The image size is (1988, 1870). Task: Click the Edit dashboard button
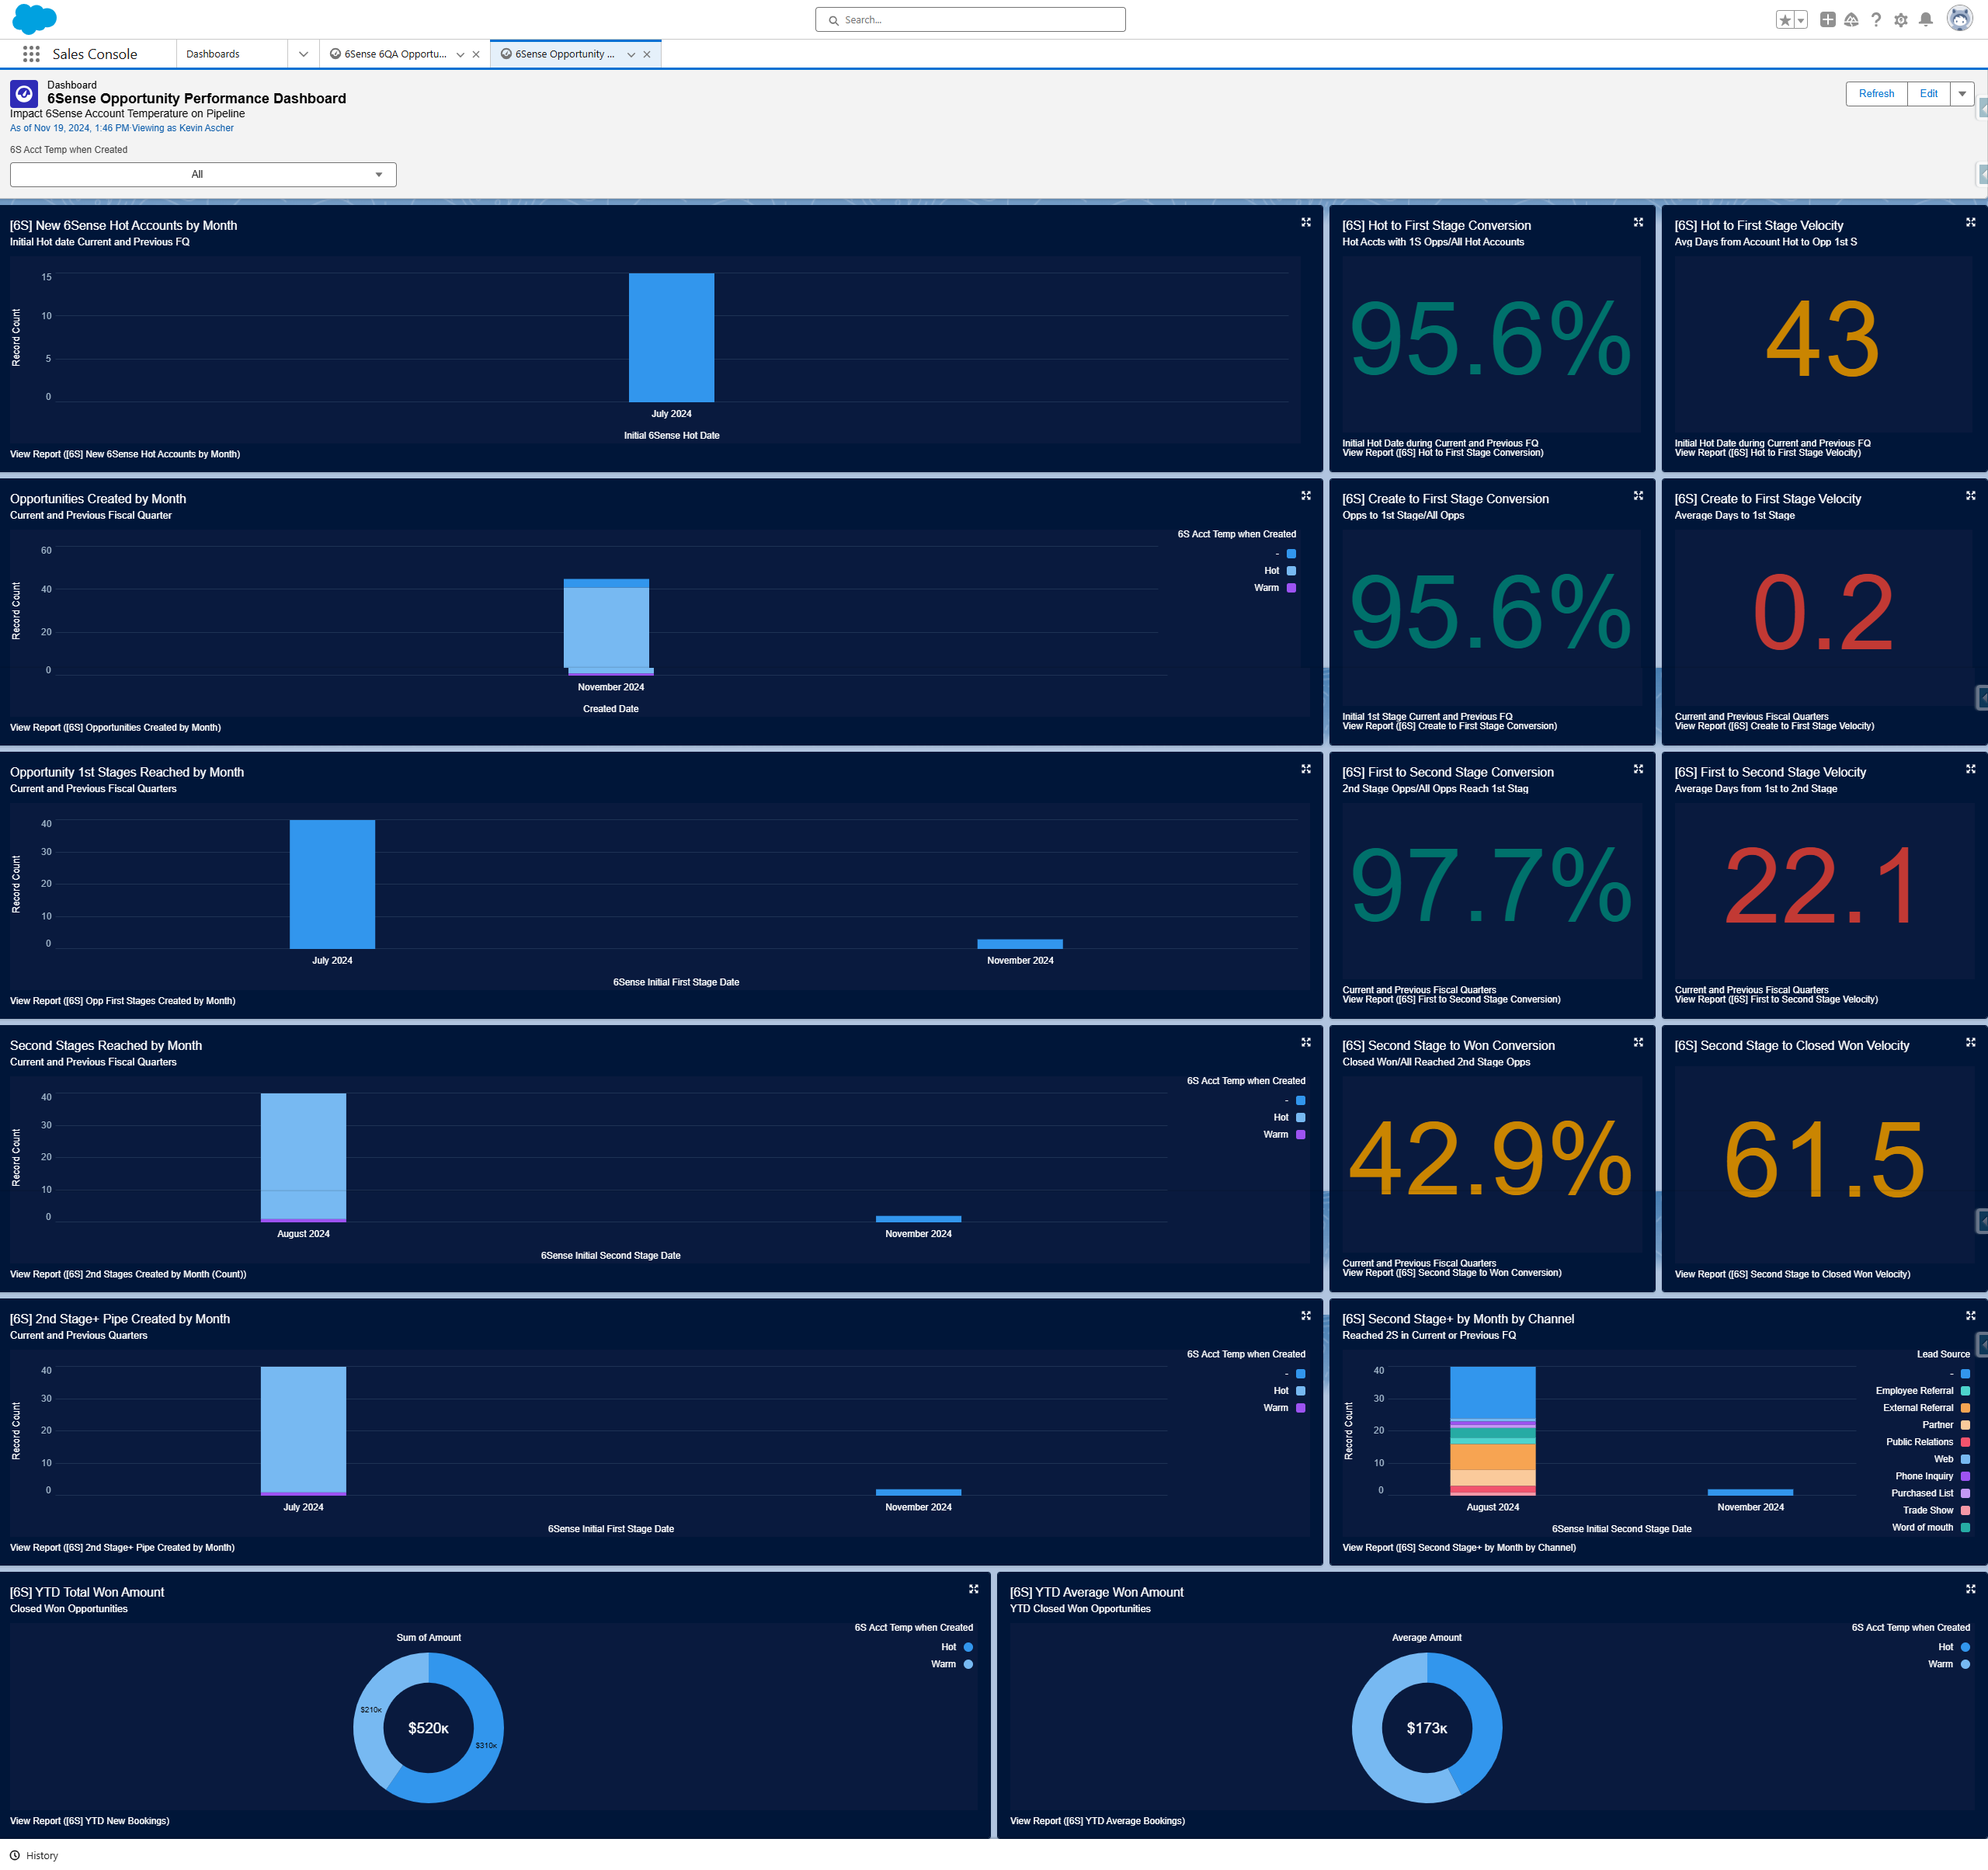coord(1928,94)
